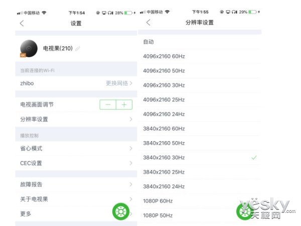The image size is (301, 226).
Task: Tap the battery icon in right status bar
Action: tap(253, 12)
